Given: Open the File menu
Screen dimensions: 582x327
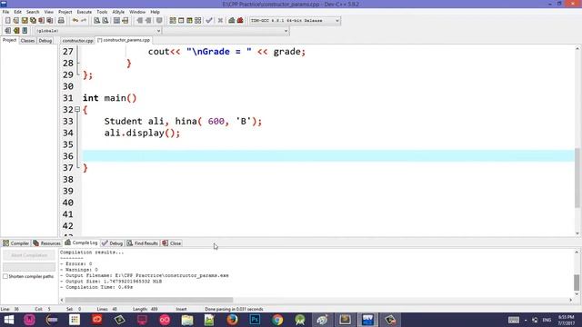Looking at the screenshot, I should (6, 12).
